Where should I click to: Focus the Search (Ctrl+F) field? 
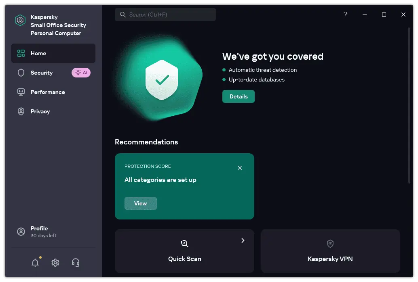165,15
